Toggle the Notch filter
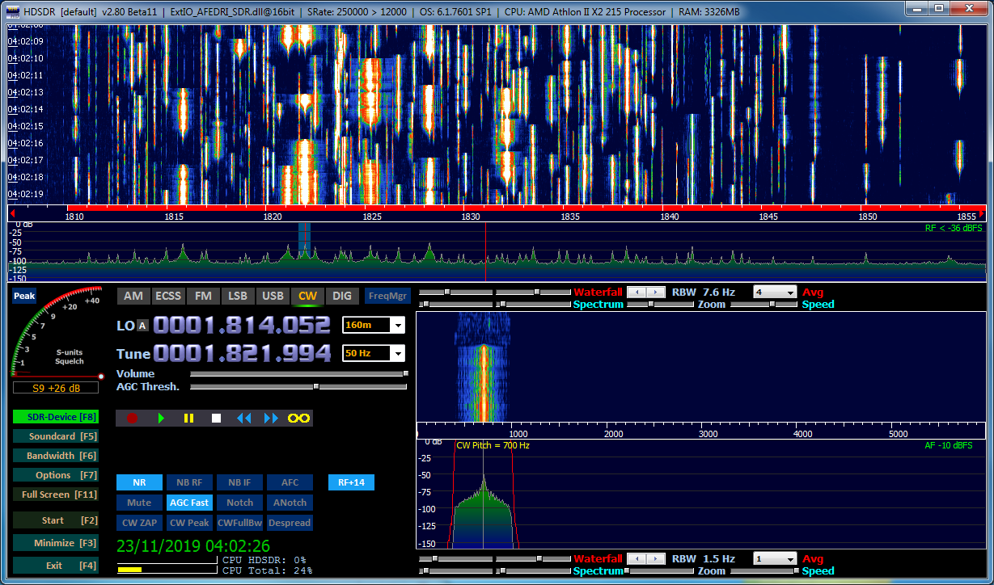Screen dimensions: 994x585 [239, 503]
